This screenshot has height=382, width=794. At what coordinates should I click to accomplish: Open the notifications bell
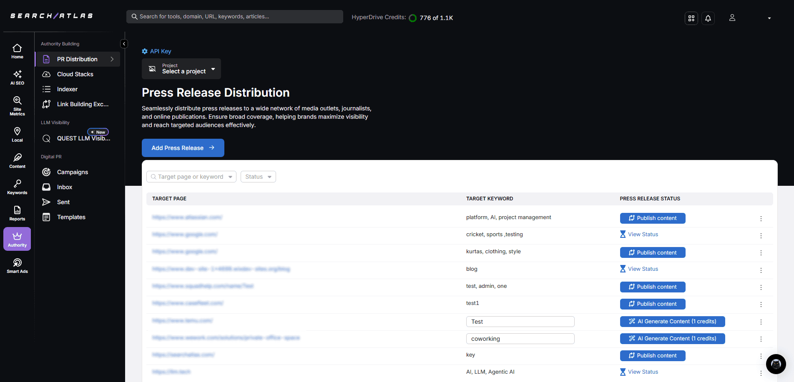tap(708, 18)
